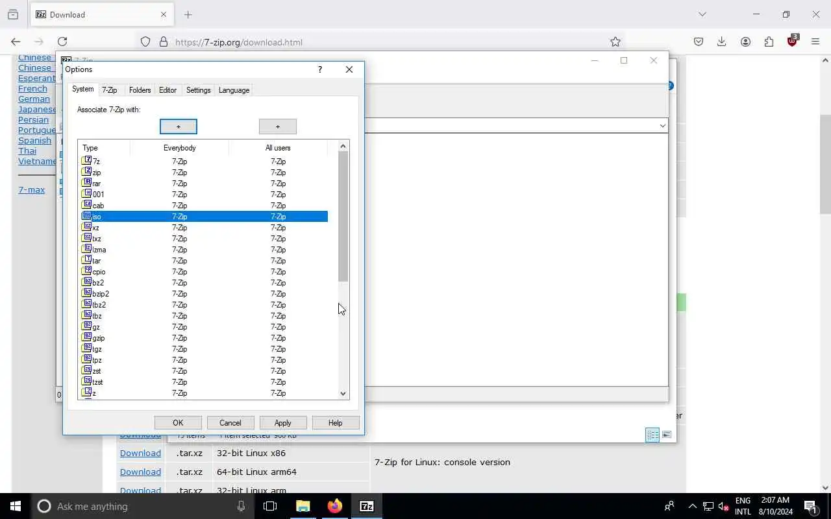The height and width of the screenshot is (519, 831).
Task: Download the 64-bit Linux arm64 tar.xz
Action: (x=140, y=472)
